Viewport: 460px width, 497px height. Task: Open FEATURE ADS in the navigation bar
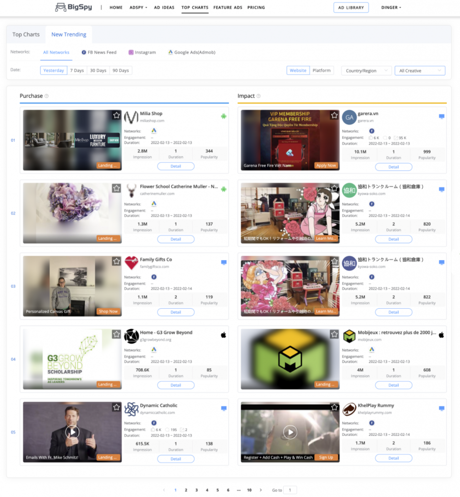(228, 7)
